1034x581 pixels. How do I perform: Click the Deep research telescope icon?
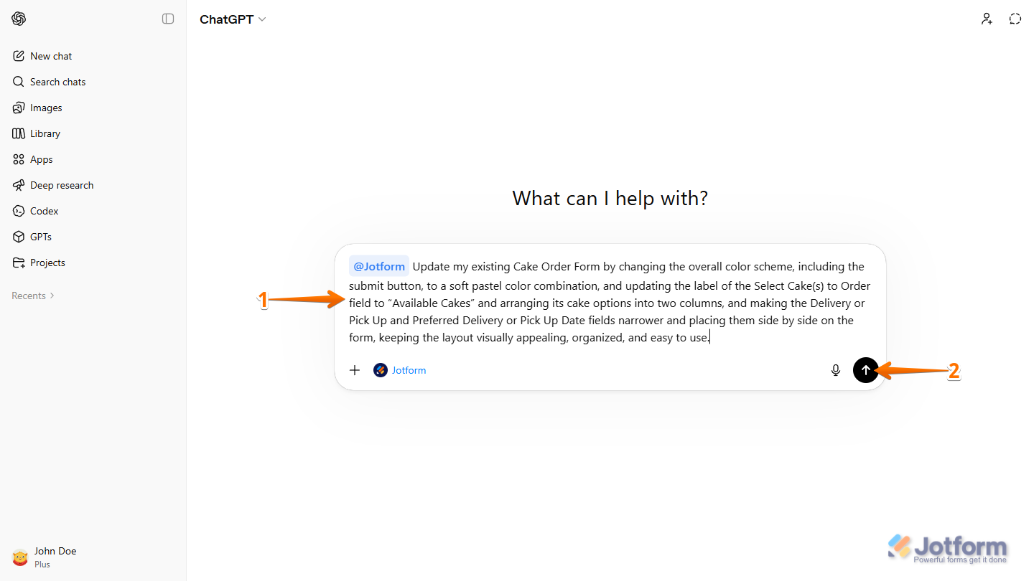pyautogui.click(x=19, y=185)
